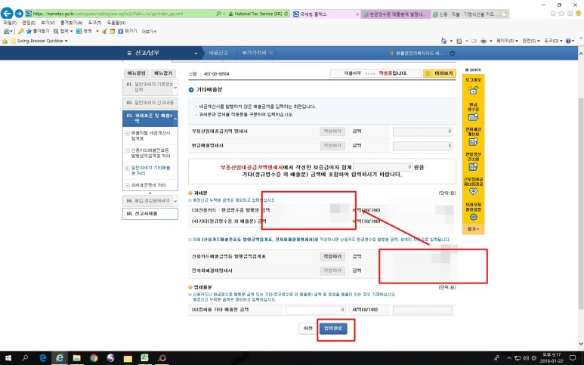Expand the 일반과세자 기타매출분 처리 tree item

click(128, 168)
